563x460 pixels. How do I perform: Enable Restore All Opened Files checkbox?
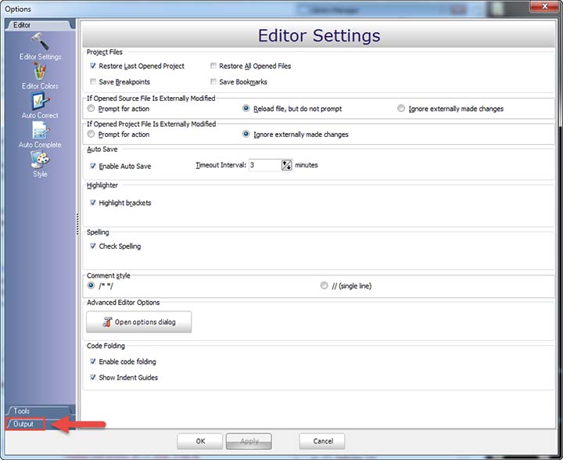(x=213, y=66)
